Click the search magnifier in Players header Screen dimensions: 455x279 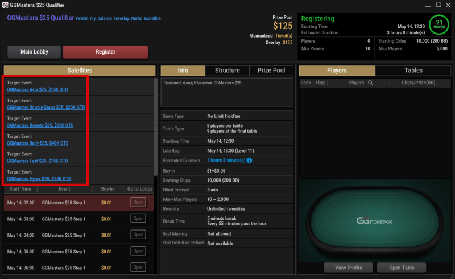point(371,83)
